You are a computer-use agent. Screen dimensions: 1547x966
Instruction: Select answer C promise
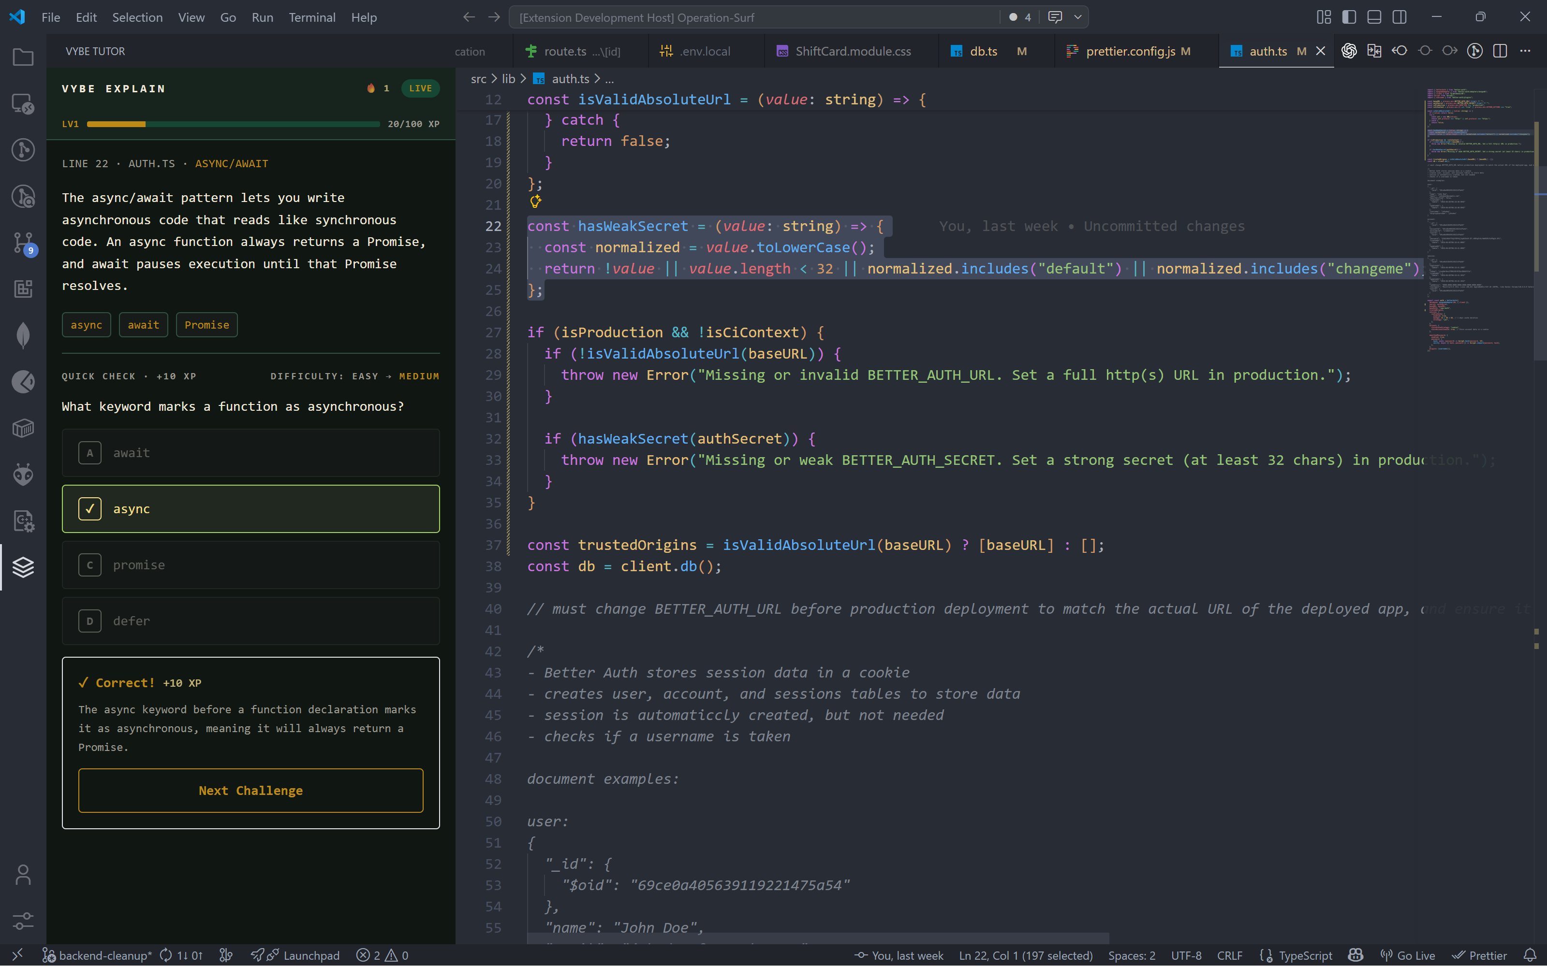tap(250, 565)
